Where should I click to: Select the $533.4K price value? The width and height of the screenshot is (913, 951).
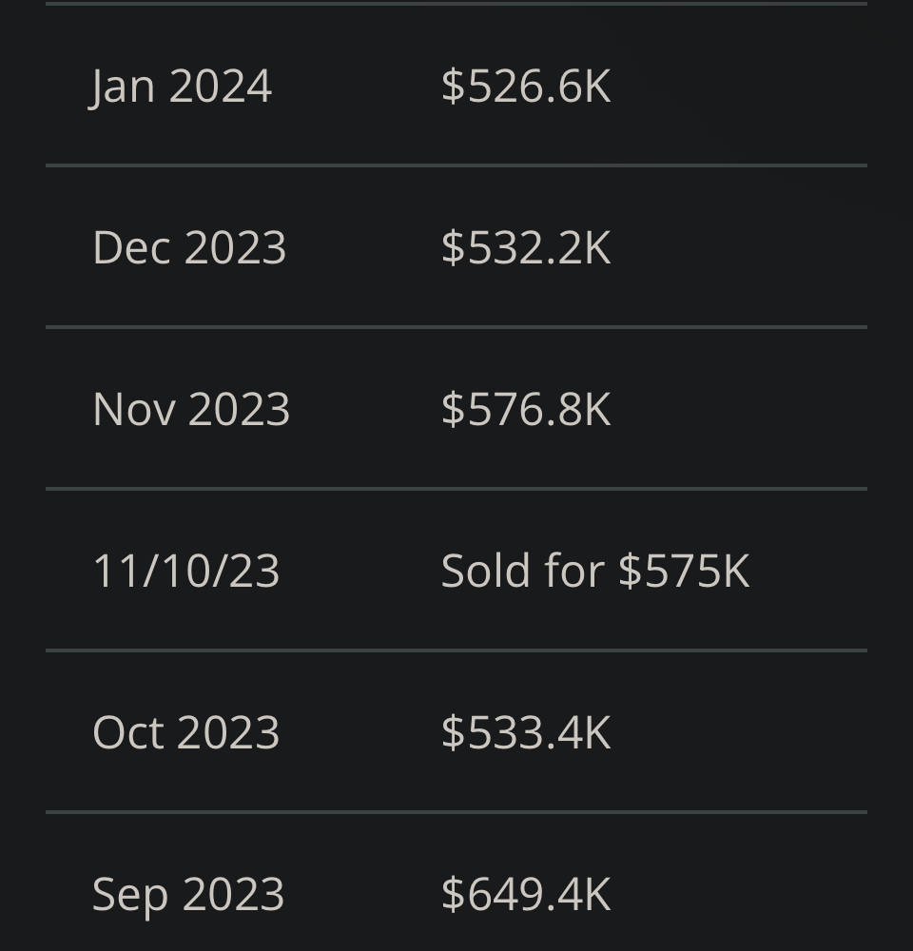[525, 733]
